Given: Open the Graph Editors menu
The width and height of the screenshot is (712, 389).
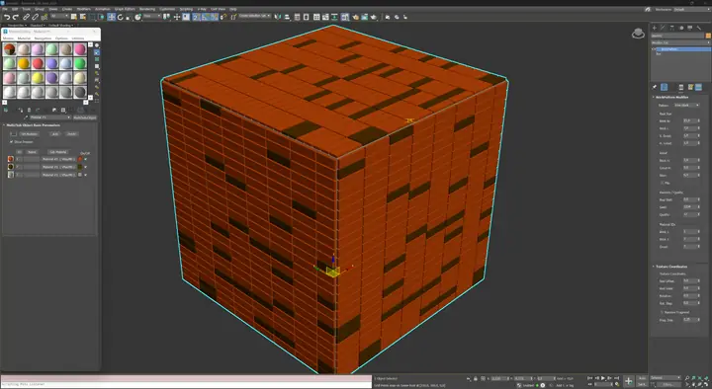Looking at the screenshot, I should pyautogui.click(x=125, y=9).
